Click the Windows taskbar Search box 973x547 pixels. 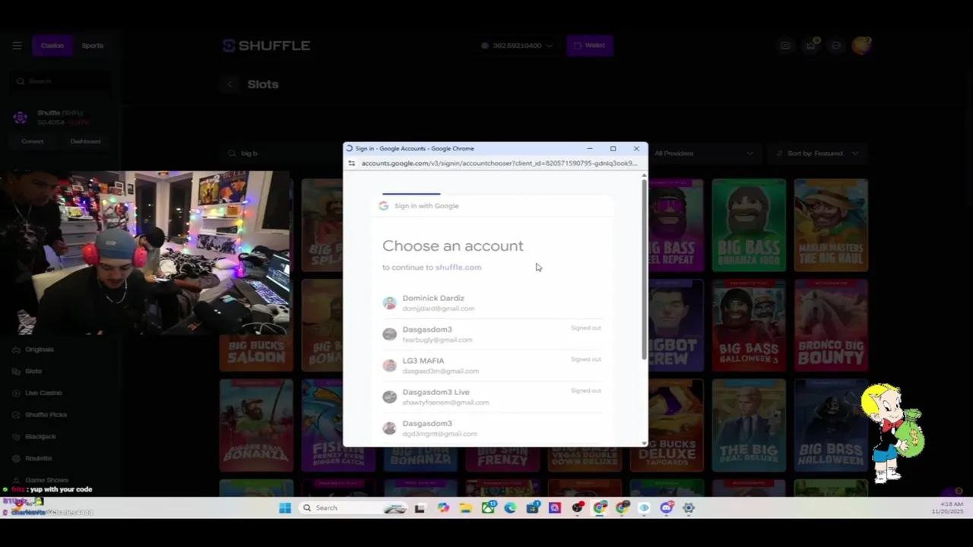pyautogui.click(x=353, y=508)
